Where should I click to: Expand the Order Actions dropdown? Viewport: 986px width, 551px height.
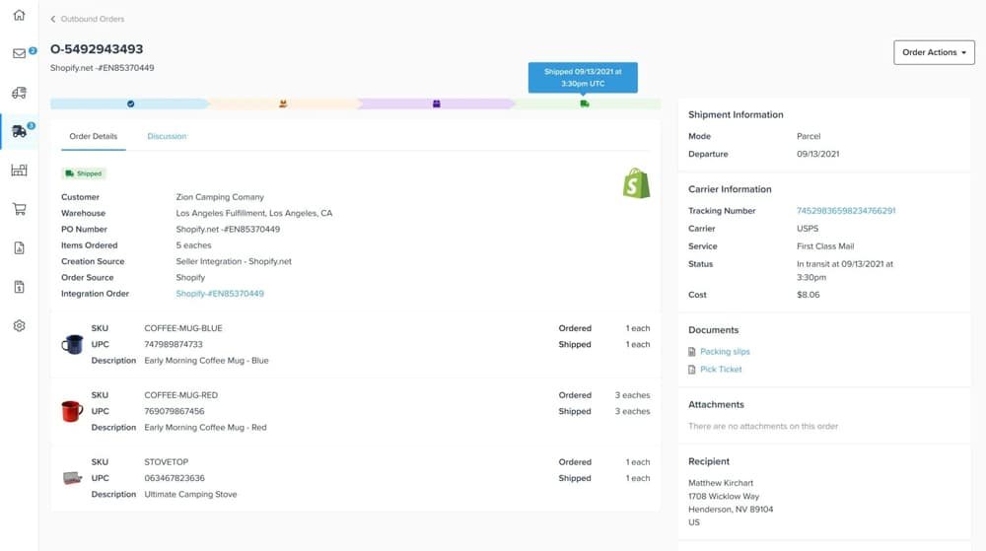933,52
